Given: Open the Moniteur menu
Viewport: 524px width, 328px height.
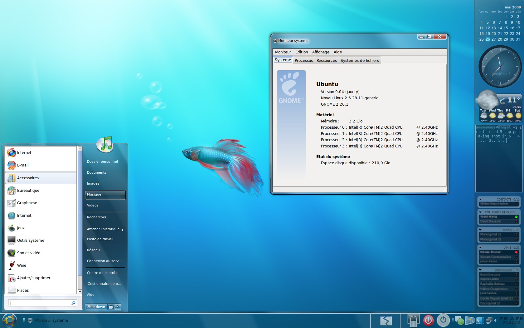Looking at the screenshot, I should click(x=283, y=52).
